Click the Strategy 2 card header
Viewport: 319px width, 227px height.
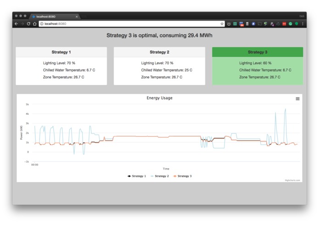click(x=159, y=52)
